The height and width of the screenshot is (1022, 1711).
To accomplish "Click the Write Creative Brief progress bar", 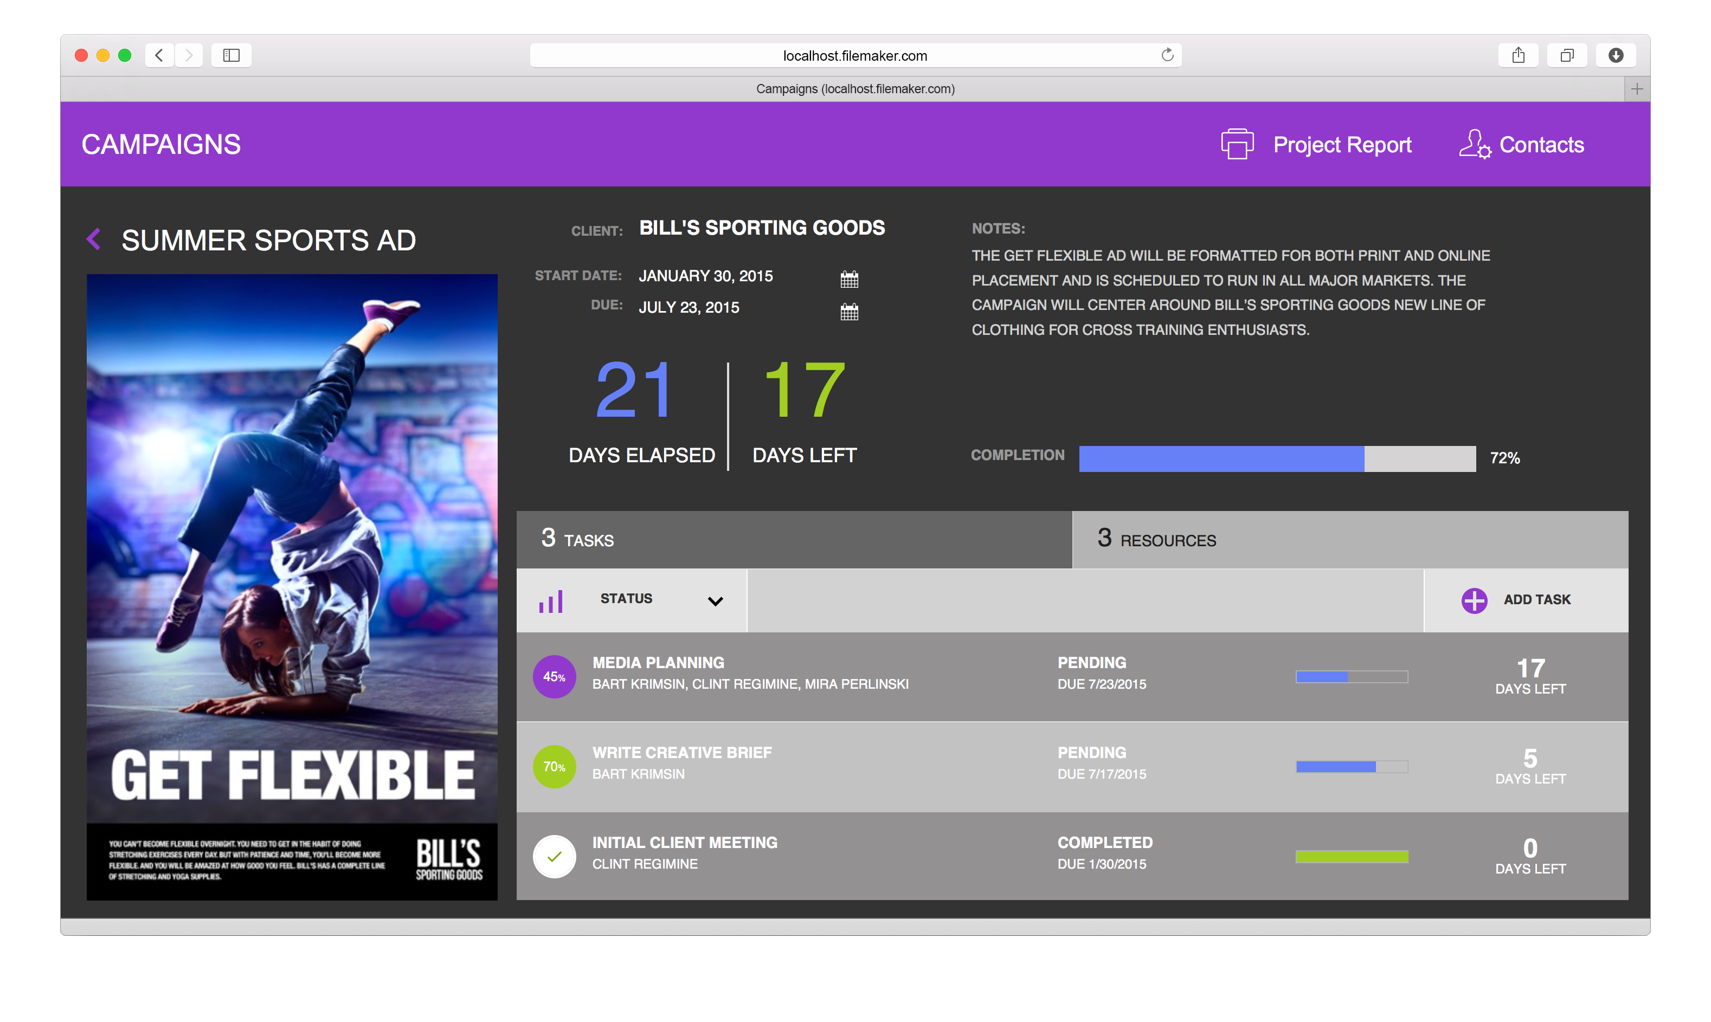I will tap(1352, 766).
